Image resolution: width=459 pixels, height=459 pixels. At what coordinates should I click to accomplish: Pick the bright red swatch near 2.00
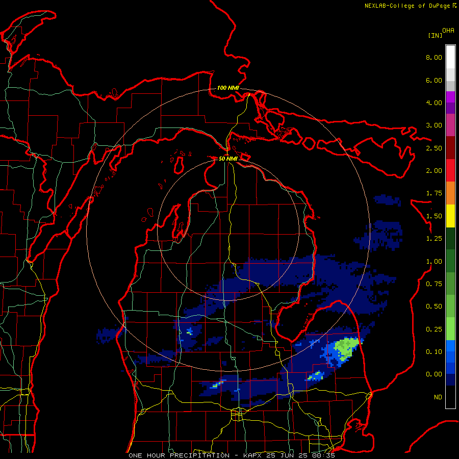click(x=450, y=171)
